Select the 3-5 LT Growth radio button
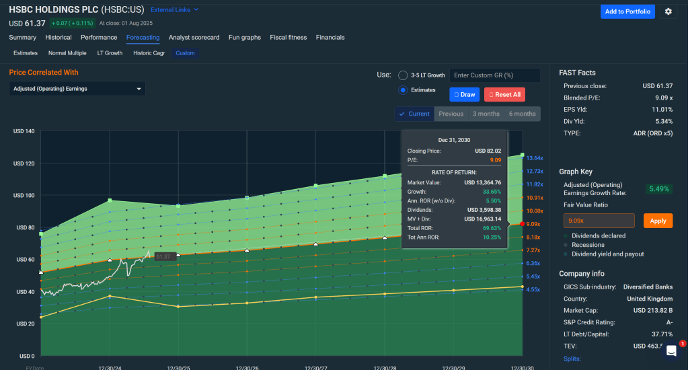 403,75
